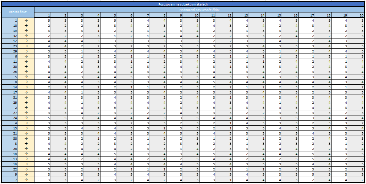This screenshot has height=184, width=366.
Task: Select sample 7's rating from listener 1
Action: tap(43, 180)
